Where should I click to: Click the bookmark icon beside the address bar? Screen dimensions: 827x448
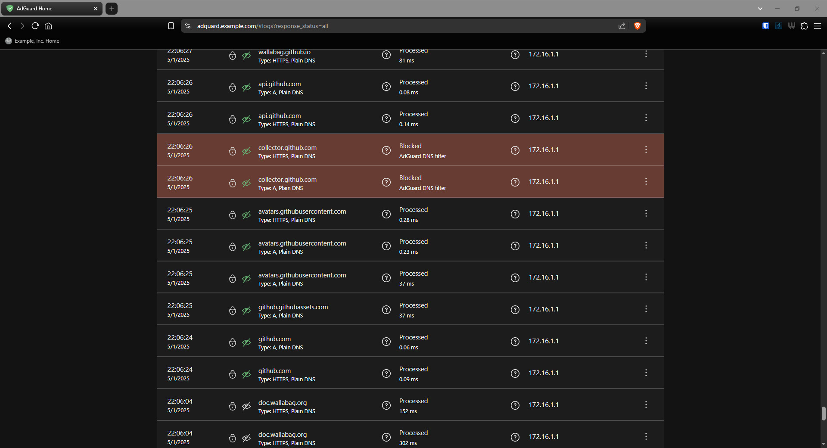(x=171, y=26)
